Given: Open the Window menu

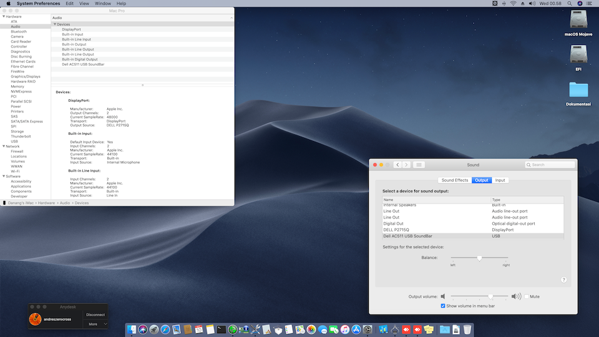Looking at the screenshot, I should 102,4.
